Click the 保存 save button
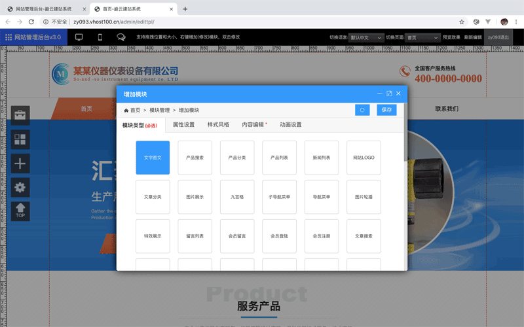Screen dimensions: 524x327 tap(386, 110)
